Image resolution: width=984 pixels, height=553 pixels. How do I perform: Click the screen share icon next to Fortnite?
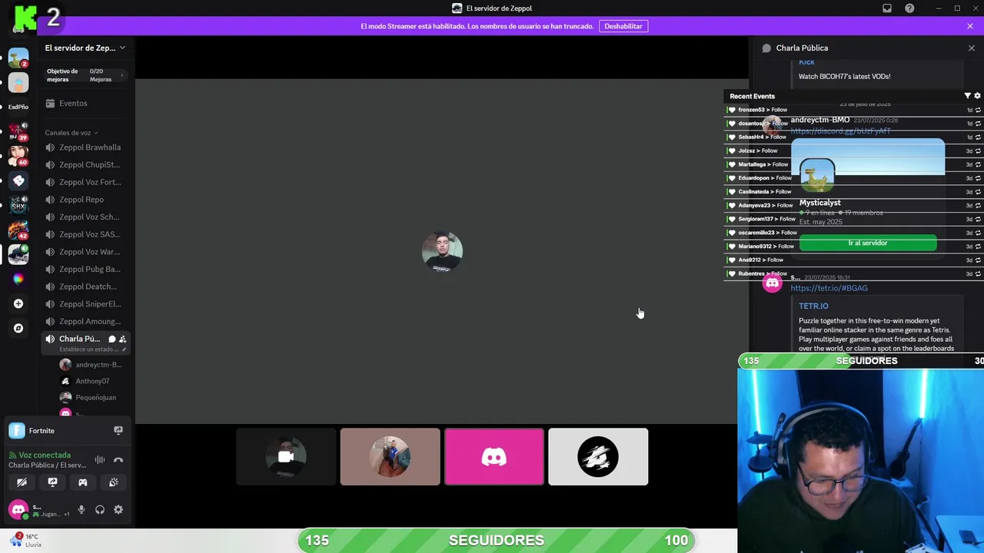[118, 431]
